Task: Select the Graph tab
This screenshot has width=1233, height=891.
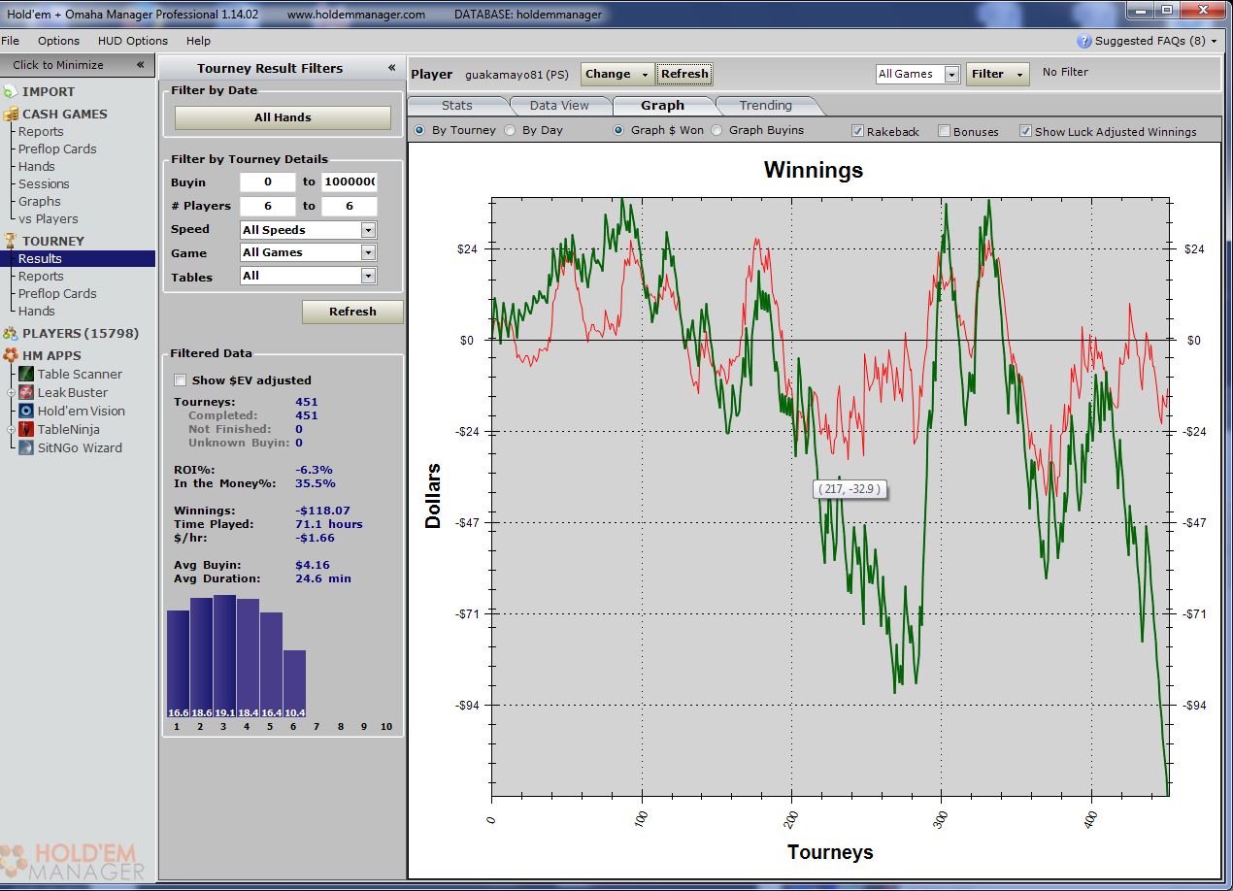Action: 663,106
